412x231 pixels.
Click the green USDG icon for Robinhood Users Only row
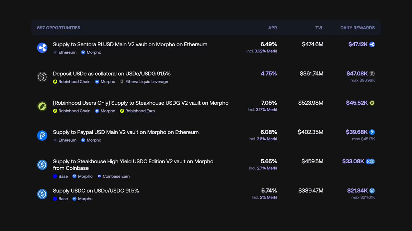(42, 106)
